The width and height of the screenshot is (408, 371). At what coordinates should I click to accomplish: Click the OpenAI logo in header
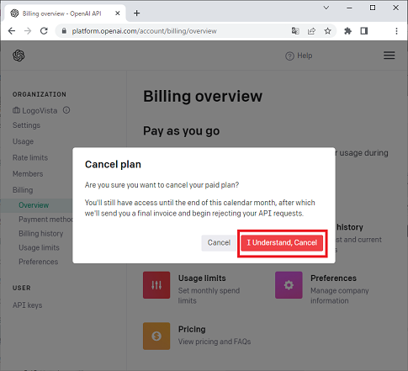[19, 56]
